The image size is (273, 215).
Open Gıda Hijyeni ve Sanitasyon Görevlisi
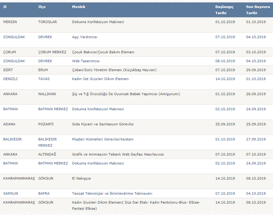pos(103,124)
